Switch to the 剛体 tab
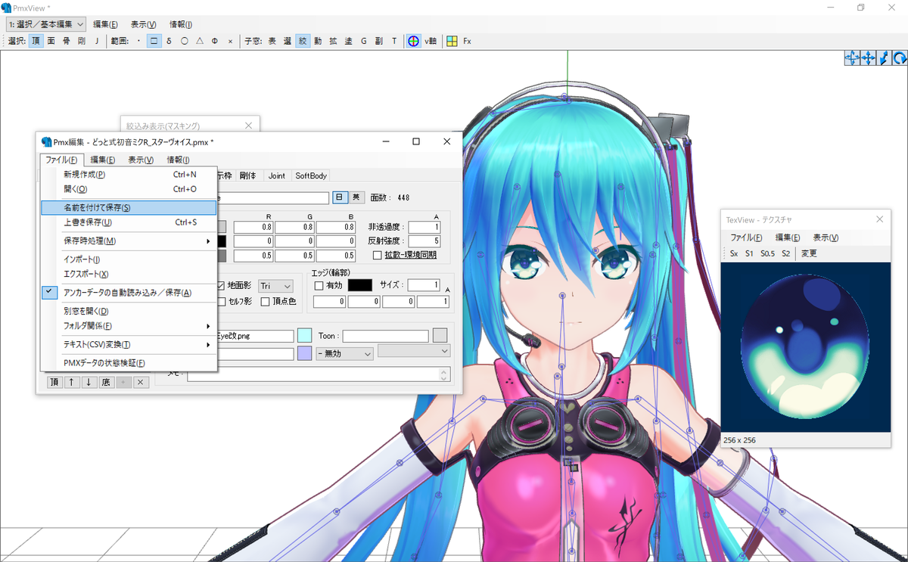Viewport: 908px width, 562px height. point(247,175)
